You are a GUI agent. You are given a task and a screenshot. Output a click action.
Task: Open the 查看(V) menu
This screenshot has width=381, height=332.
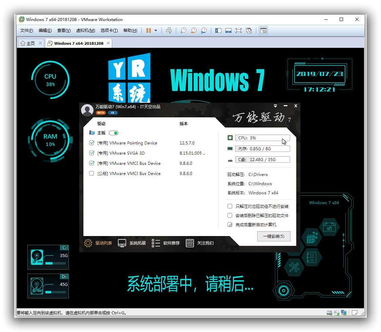64,31
